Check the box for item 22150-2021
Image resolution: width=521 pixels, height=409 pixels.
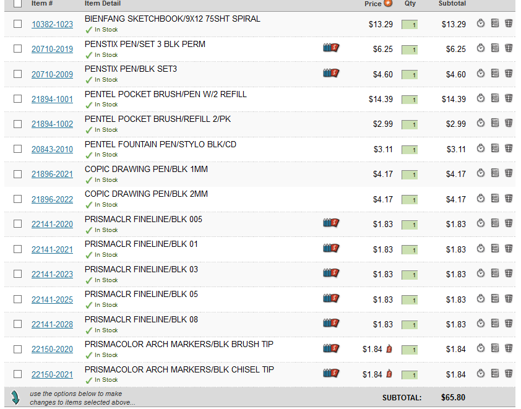17,374
